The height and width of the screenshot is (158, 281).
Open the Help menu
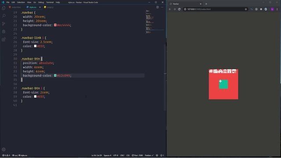pos(58,2)
